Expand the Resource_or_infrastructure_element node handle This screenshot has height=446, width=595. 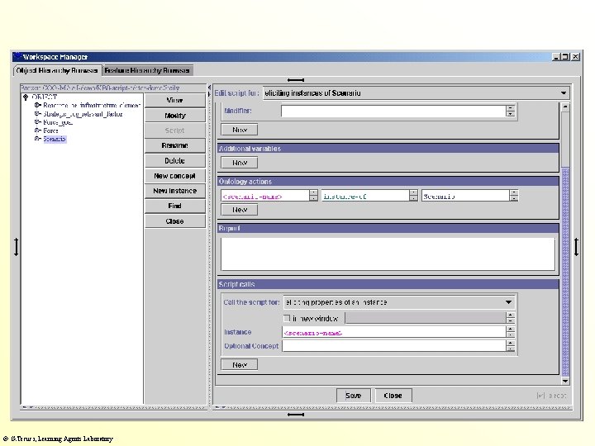click(x=37, y=105)
